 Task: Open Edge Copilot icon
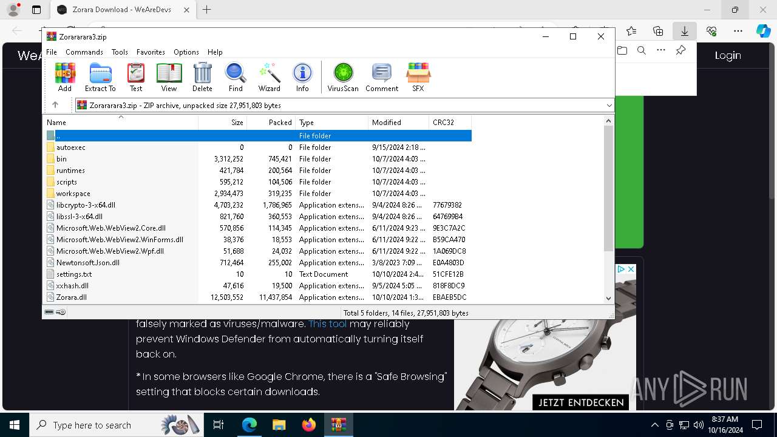coord(763,31)
